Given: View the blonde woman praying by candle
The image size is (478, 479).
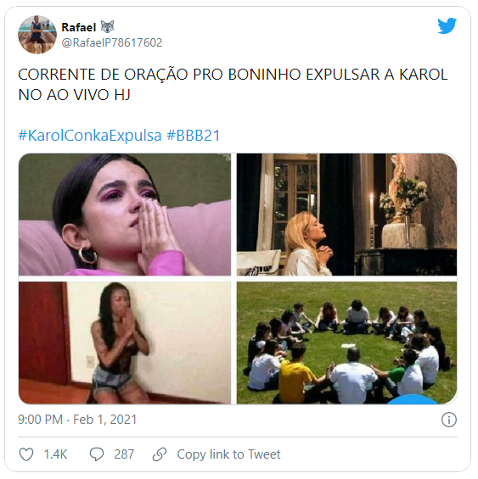Looking at the screenshot, I should tap(346, 214).
